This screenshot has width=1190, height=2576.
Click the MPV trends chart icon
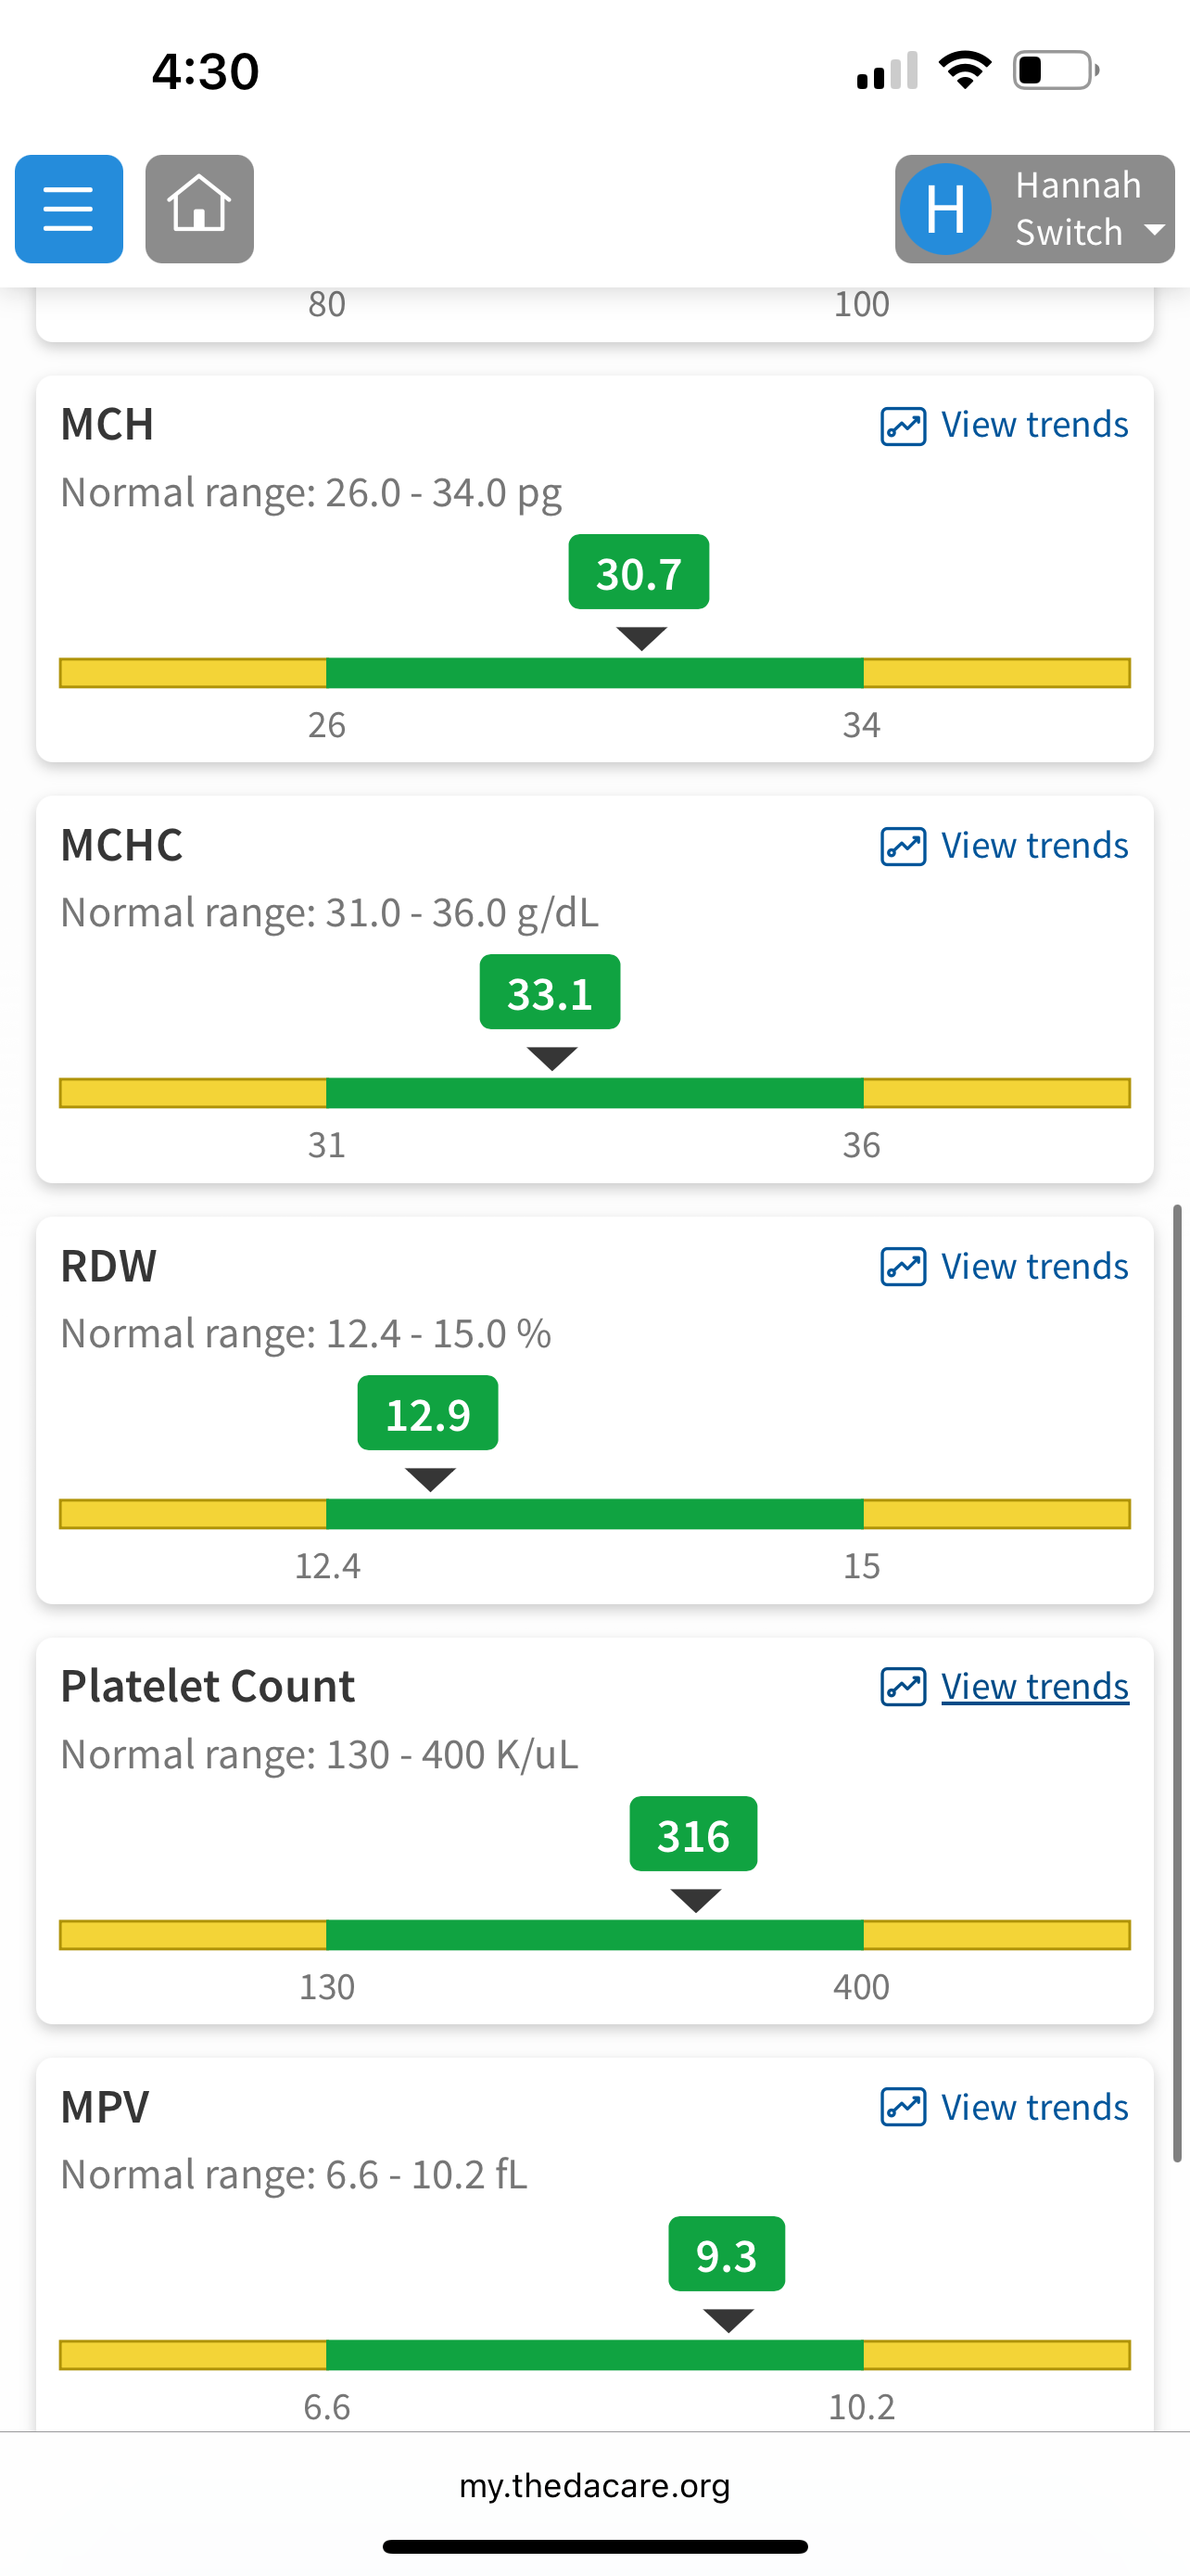click(x=903, y=2107)
